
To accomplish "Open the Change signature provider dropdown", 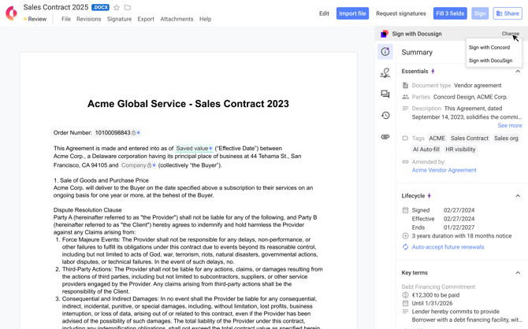I will click(x=510, y=34).
